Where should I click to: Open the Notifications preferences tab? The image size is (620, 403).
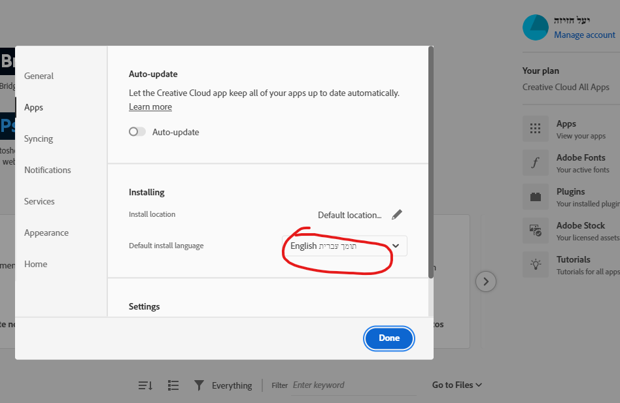pos(48,170)
